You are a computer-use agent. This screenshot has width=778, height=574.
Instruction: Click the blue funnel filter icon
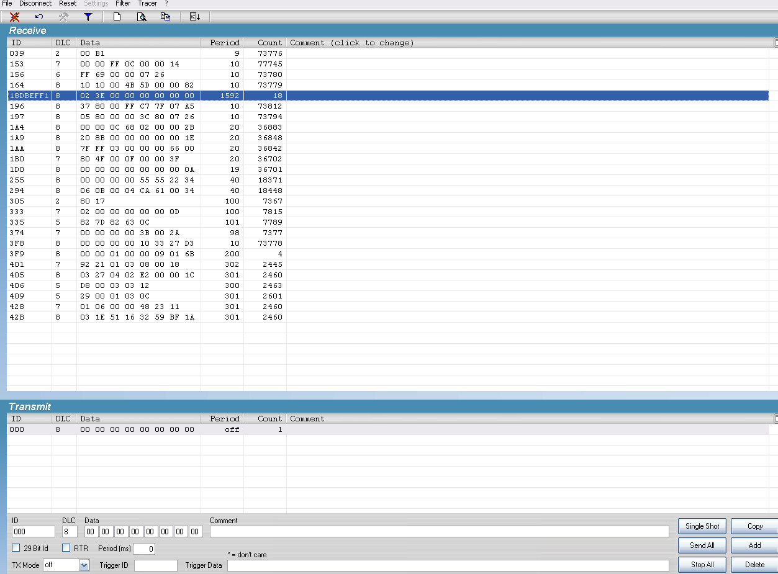point(88,17)
